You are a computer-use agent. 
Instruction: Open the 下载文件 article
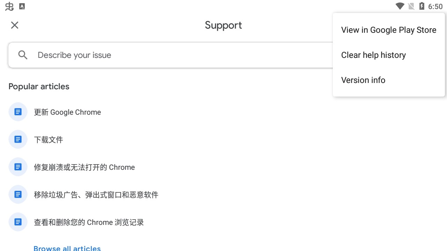click(48, 139)
